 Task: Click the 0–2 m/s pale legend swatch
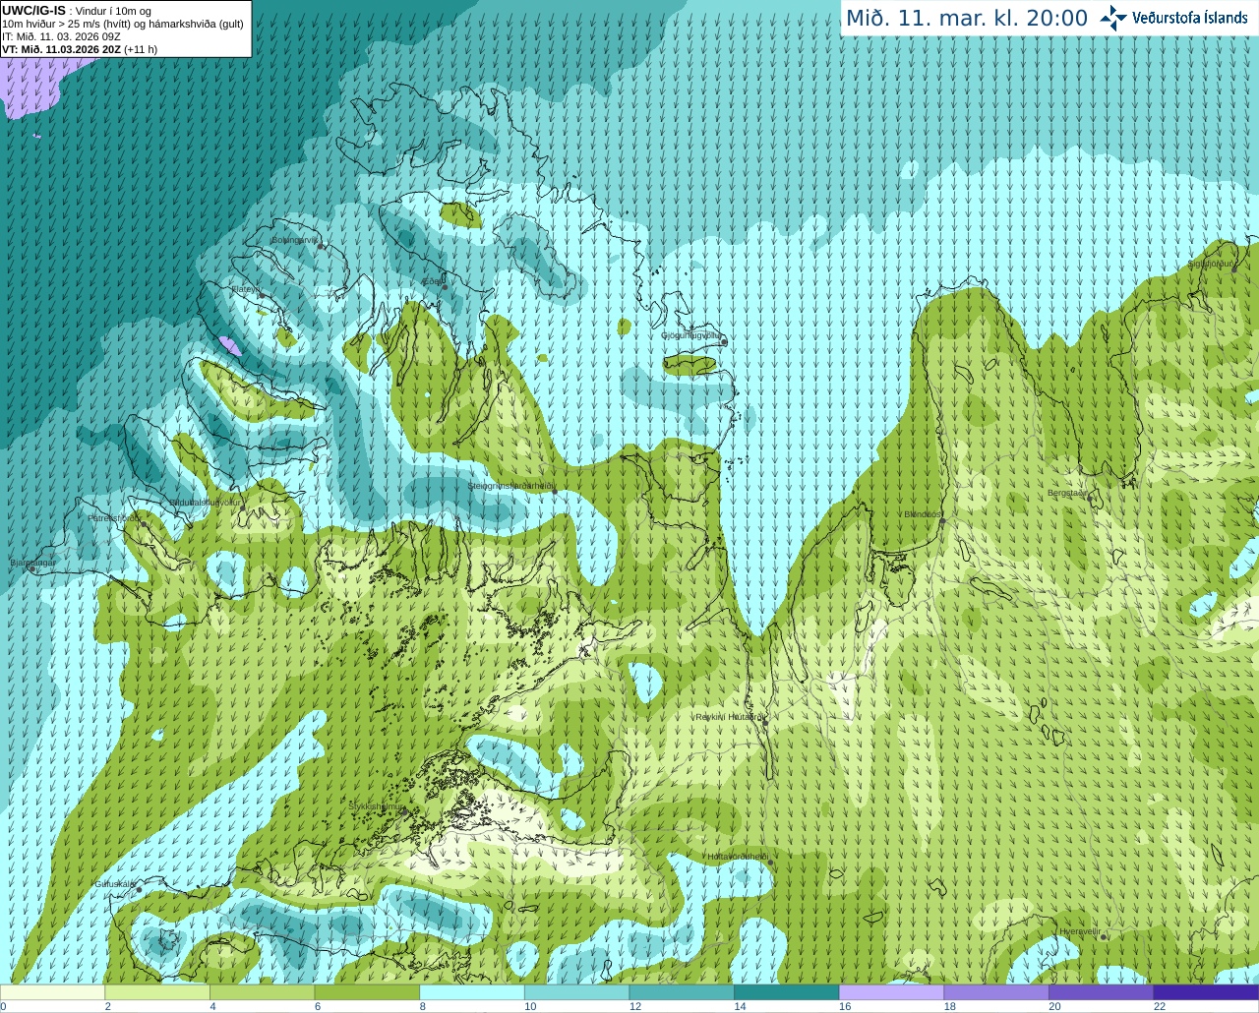52,992
